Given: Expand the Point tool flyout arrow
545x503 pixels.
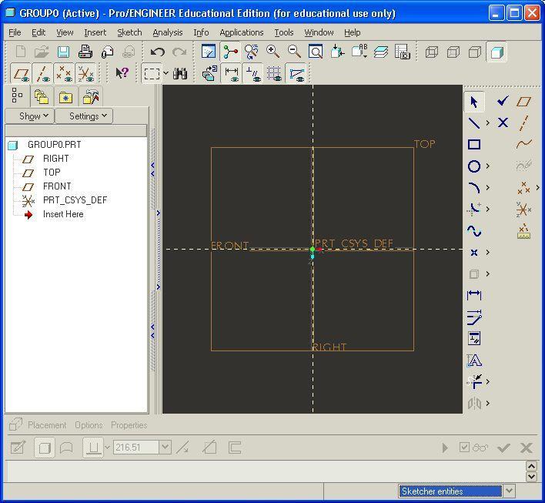Looking at the screenshot, I should pos(487,252).
